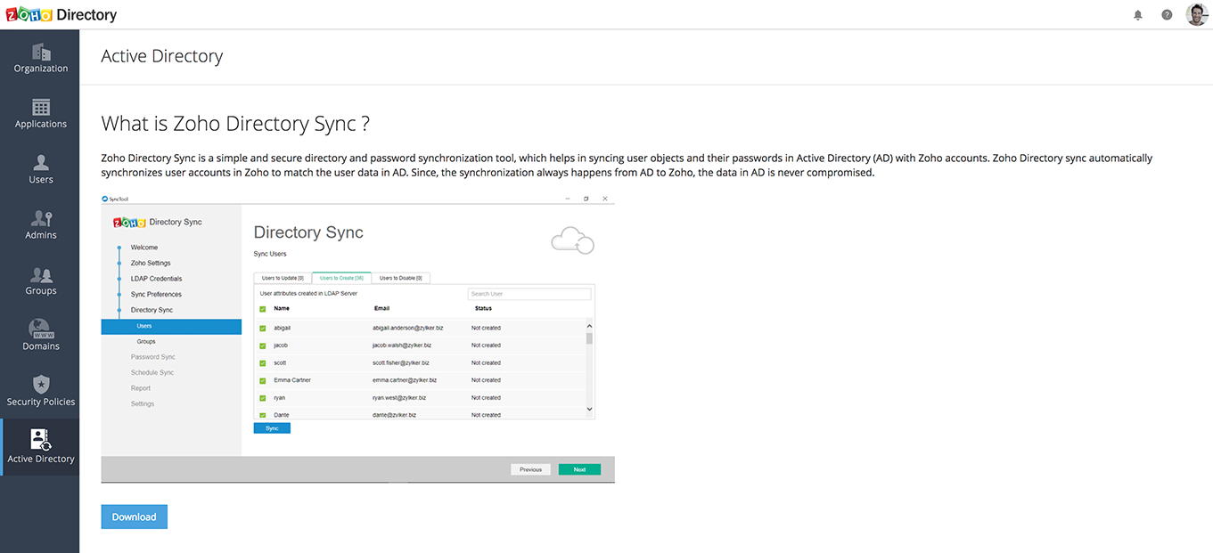Click the user list scrollbar up arrow
The image size is (1213, 553).
[589, 324]
